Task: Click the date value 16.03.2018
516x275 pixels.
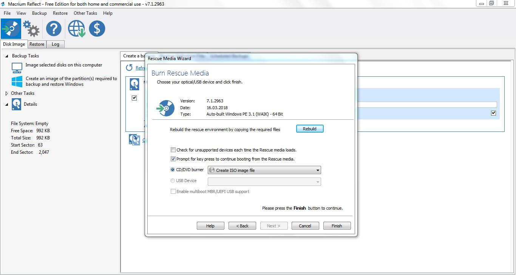Action: (x=216, y=108)
